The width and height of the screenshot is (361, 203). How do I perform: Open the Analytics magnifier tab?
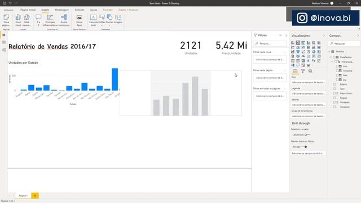pos(310,71)
